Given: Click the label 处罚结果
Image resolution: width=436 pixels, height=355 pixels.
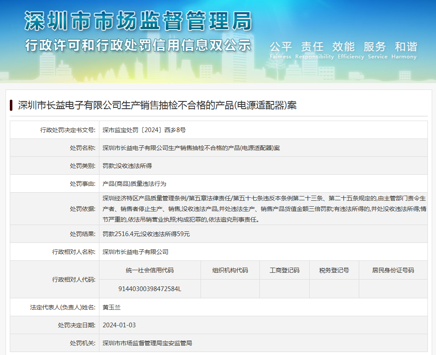Looking at the screenshot, I should [x=83, y=234].
